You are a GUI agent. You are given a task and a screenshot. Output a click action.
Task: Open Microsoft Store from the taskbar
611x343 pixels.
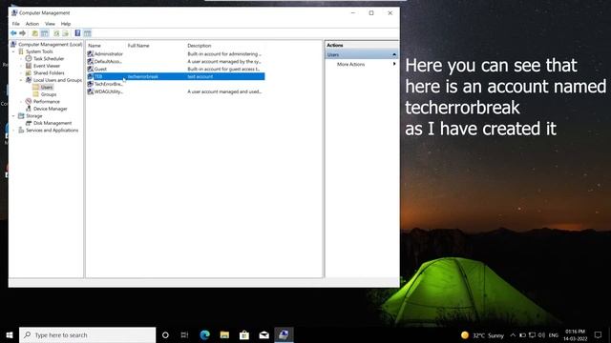(244, 334)
